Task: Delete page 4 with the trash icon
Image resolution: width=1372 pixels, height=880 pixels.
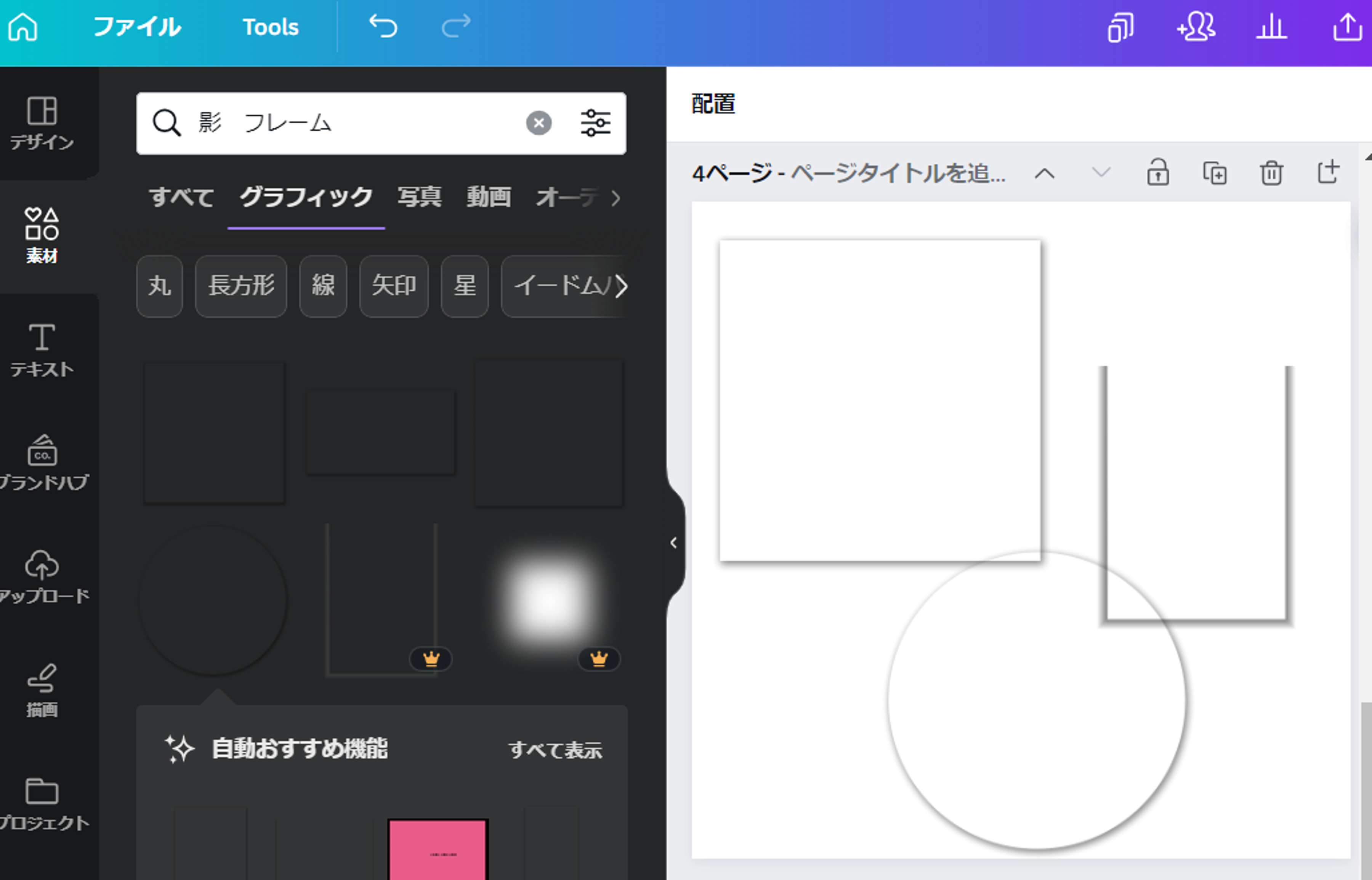Action: click(x=1271, y=173)
